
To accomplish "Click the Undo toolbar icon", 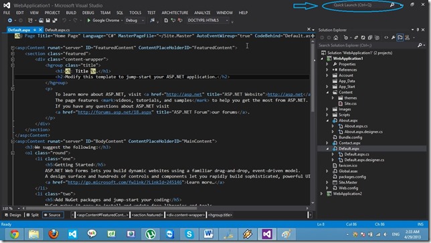I will click(x=64, y=20).
